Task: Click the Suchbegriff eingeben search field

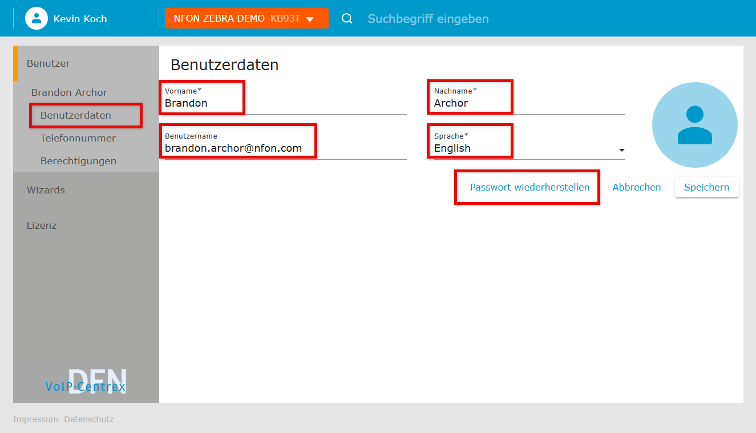Action: click(x=428, y=19)
